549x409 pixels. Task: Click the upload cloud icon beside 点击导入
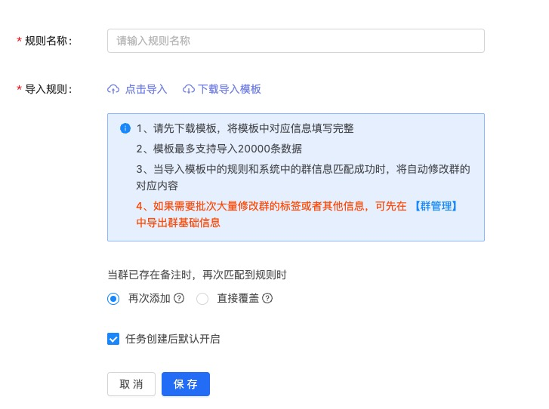pyautogui.click(x=113, y=89)
